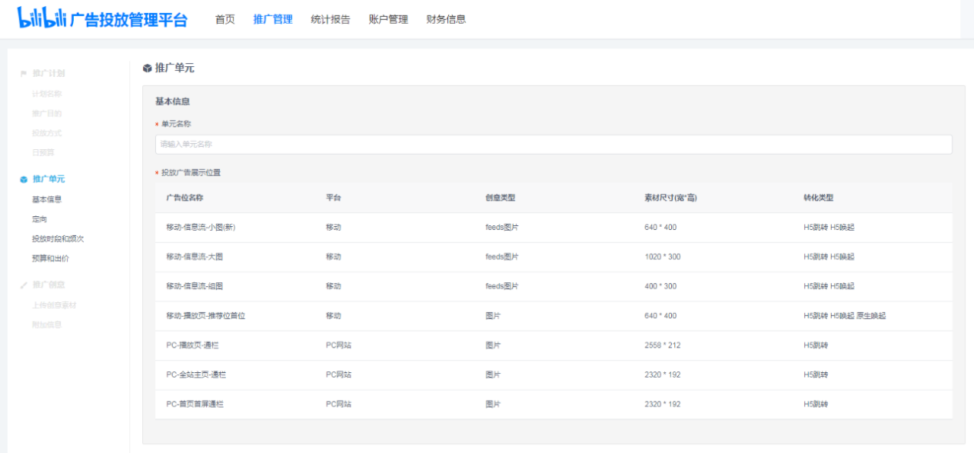
Task: Jump to 预算和出价 in sidebar
Action: (x=51, y=258)
